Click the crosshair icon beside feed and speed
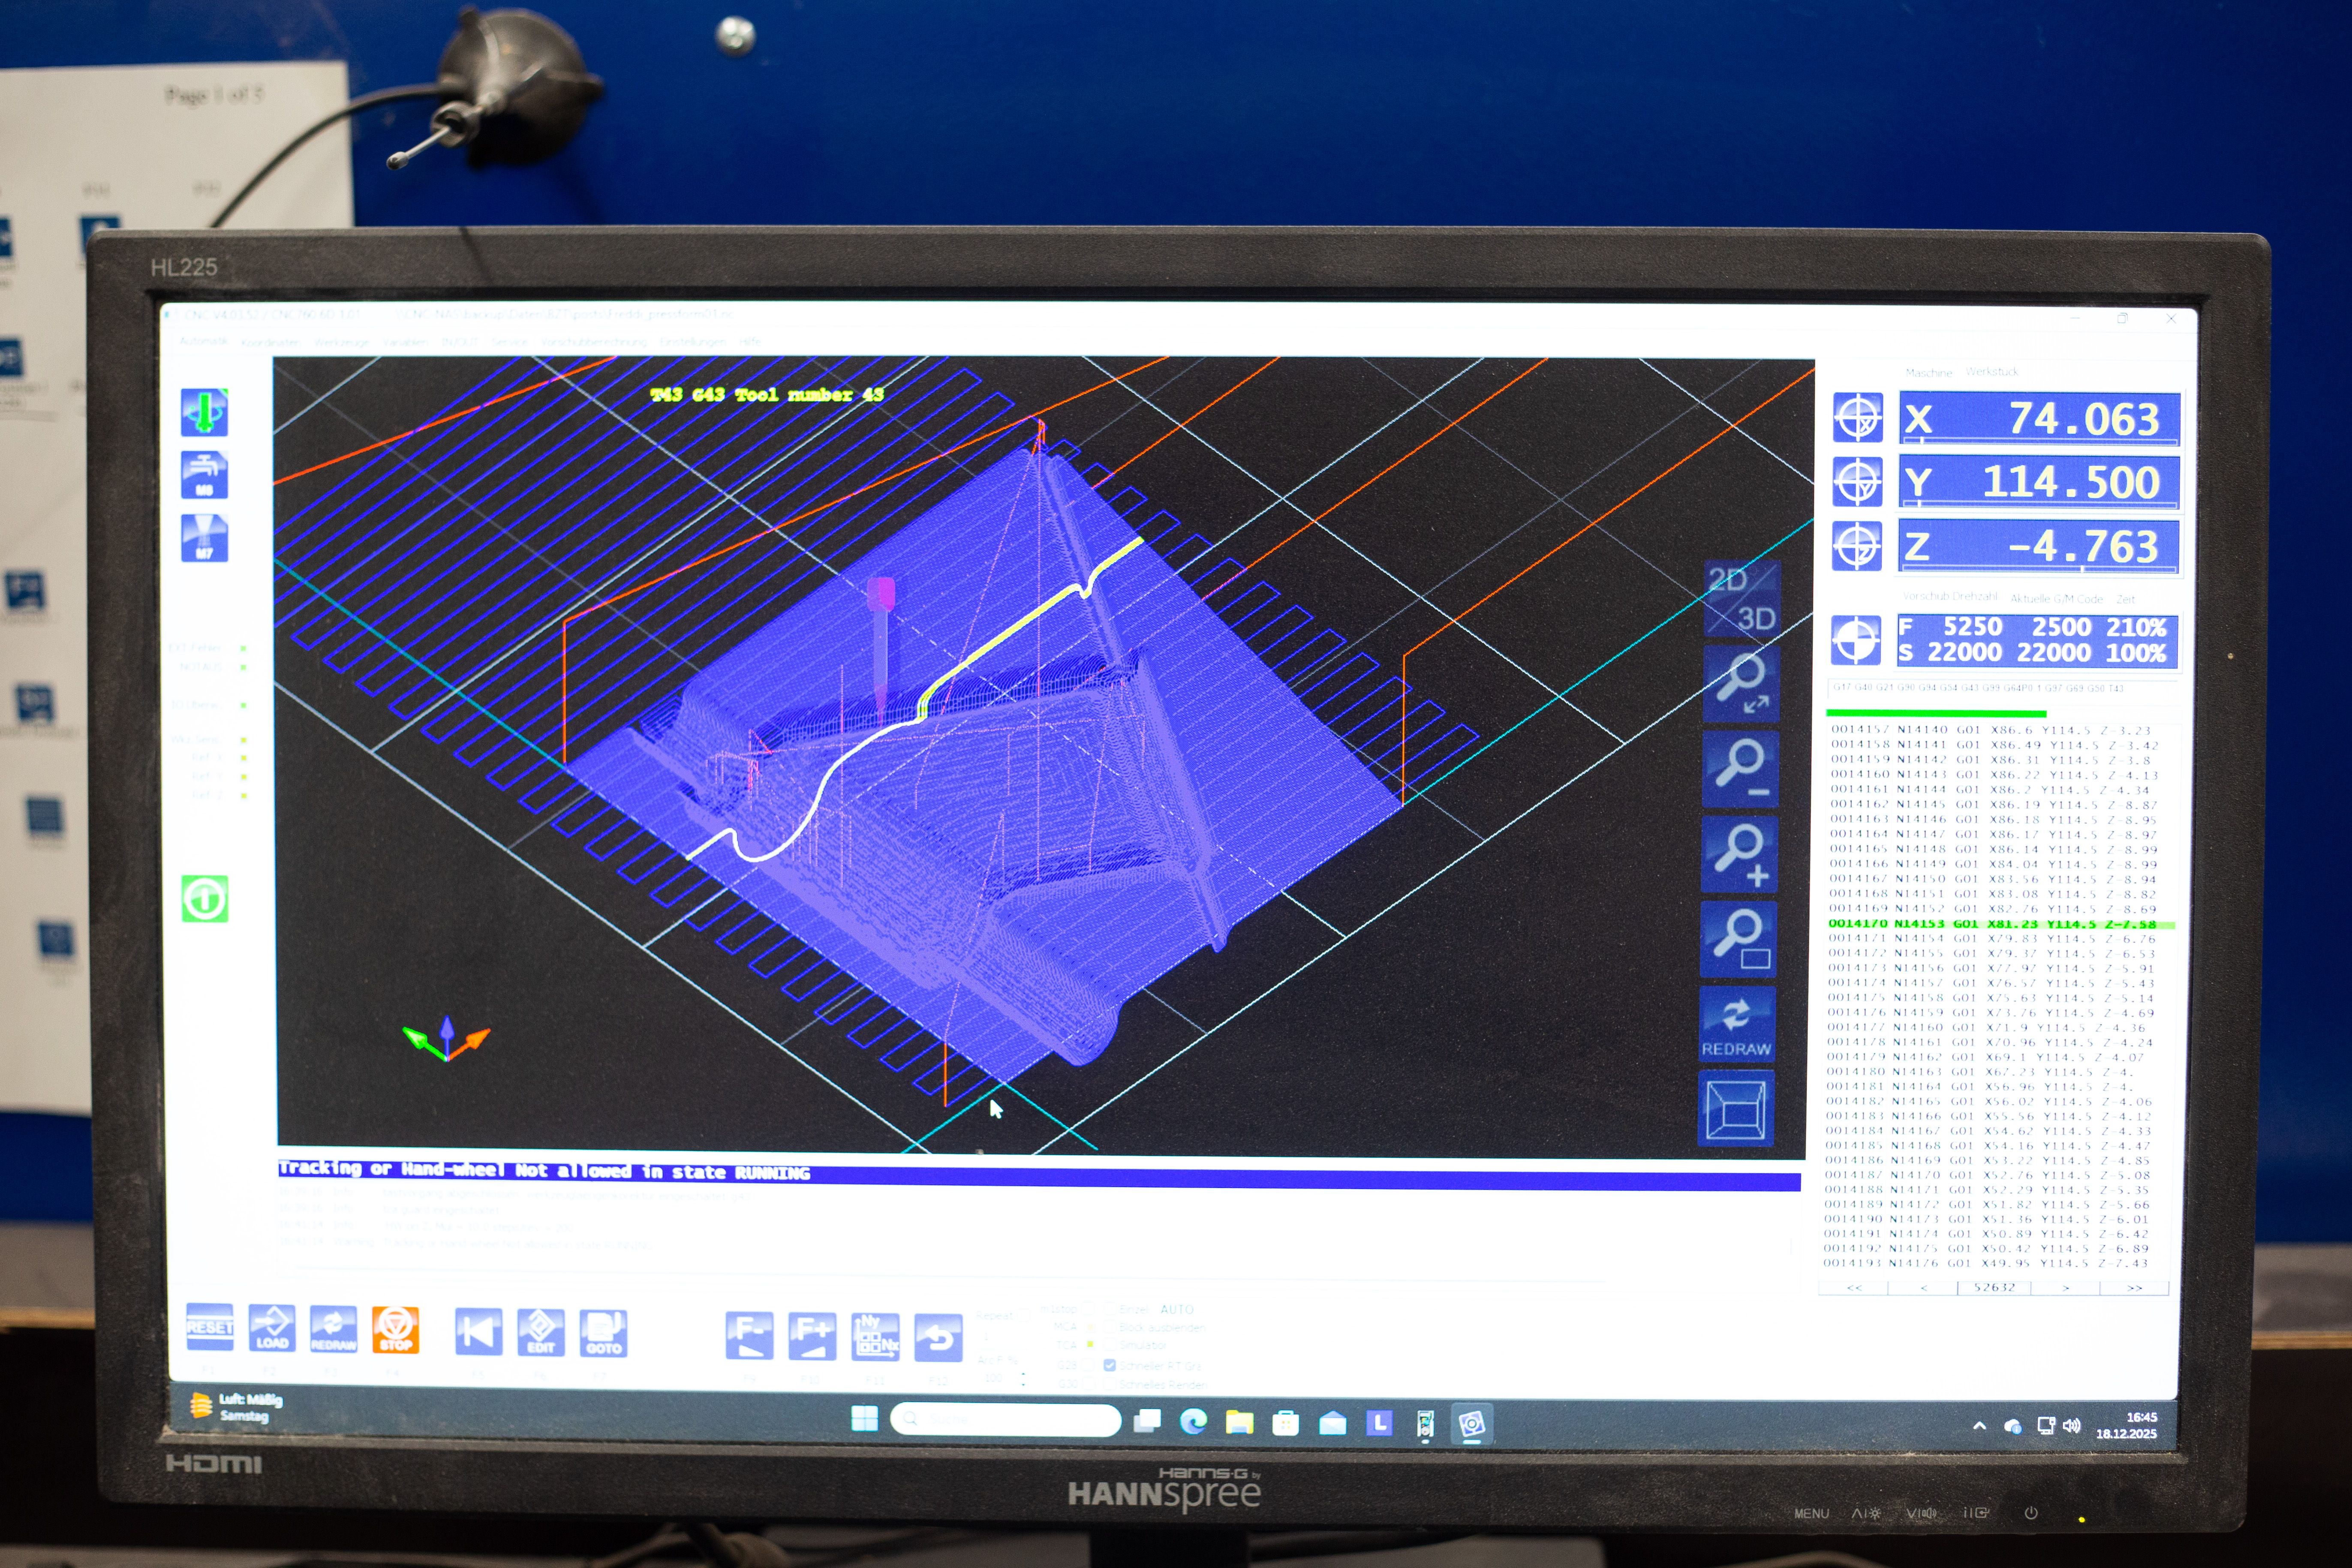This screenshot has width=2352, height=1568. click(x=1856, y=640)
